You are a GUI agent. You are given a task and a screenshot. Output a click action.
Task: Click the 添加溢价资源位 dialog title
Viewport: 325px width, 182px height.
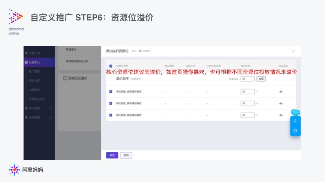point(117,51)
